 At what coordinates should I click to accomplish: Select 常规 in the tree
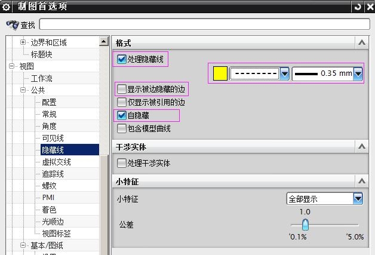49,114
